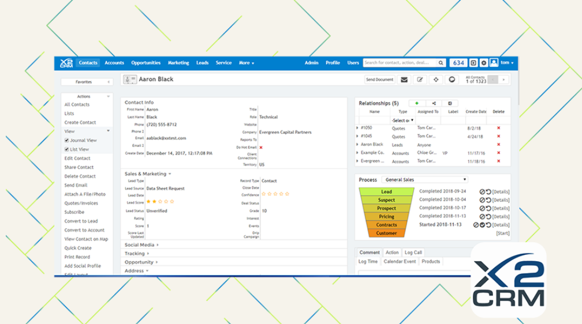Viewport: 582px width, 324px height.
Task: Click Quotes/Invoices in sidebar
Action: pos(81,204)
